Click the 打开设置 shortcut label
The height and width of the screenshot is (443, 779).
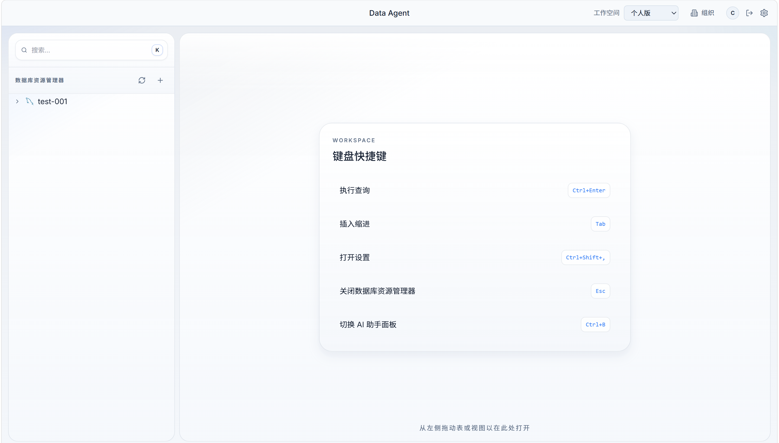point(354,257)
